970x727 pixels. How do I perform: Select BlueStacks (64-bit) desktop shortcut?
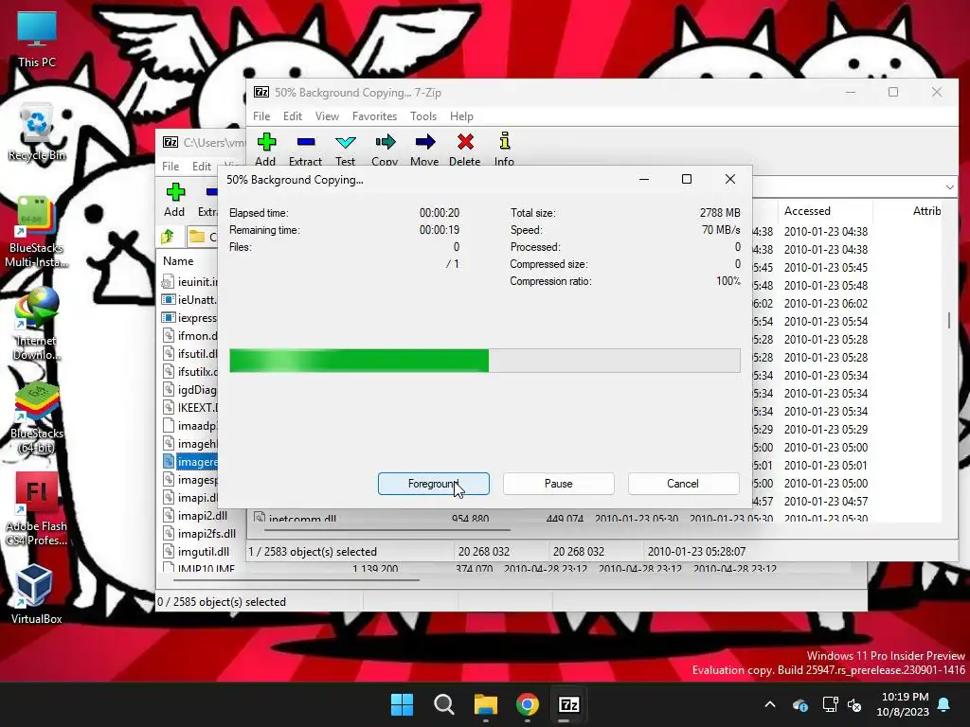37,417
